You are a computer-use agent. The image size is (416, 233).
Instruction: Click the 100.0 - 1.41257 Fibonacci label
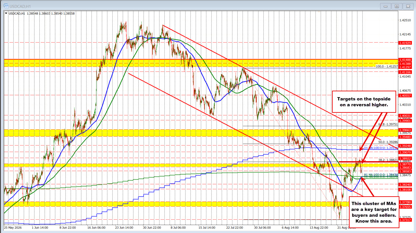[387, 66]
